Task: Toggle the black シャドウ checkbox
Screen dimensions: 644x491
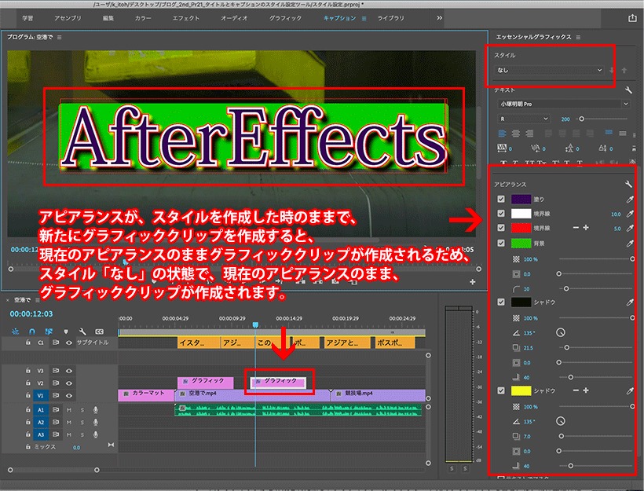Action: (500, 302)
